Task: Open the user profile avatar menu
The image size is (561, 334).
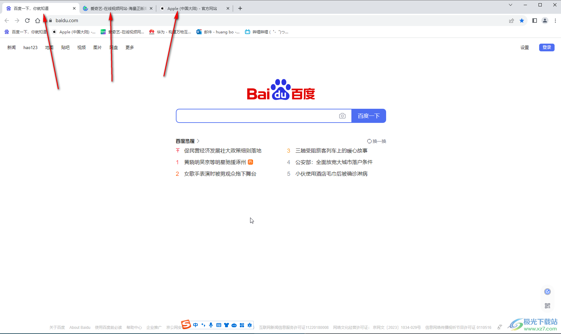Action: pyautogui.click(x=545, y=21)
